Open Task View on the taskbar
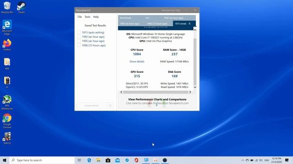Screen dimensions: 293x164 [x=79, y=160]
